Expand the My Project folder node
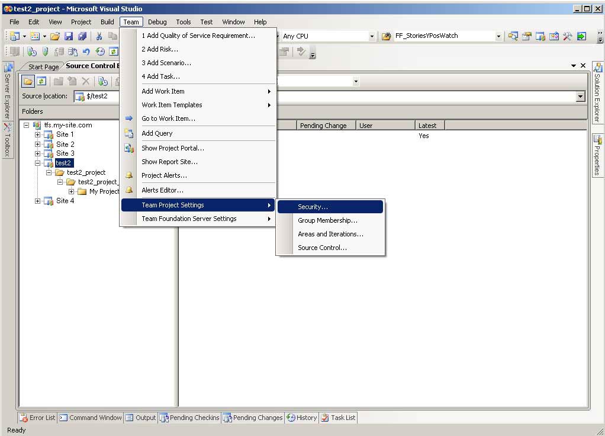The width and height of the screenshot is (605, 436). click(72, 191)
